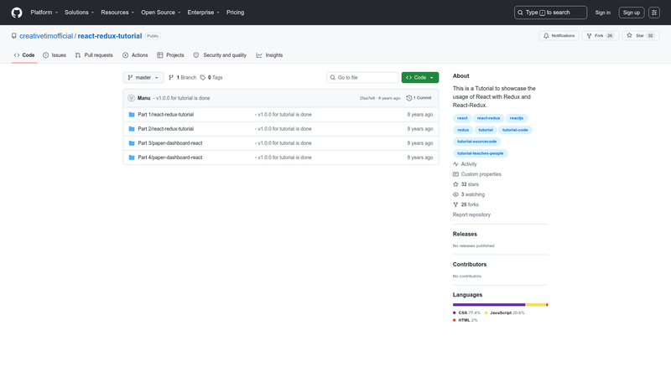View 32 stars stargazers

tap(466, 184)
